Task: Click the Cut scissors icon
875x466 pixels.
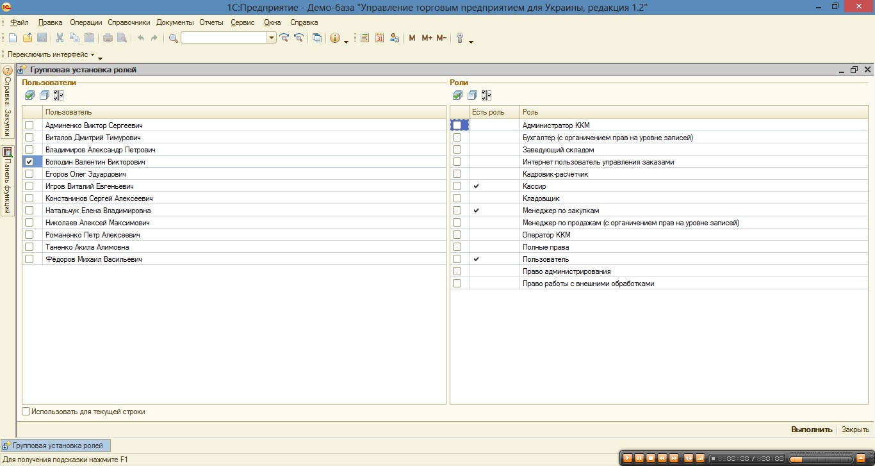Action: coord(60,38)
